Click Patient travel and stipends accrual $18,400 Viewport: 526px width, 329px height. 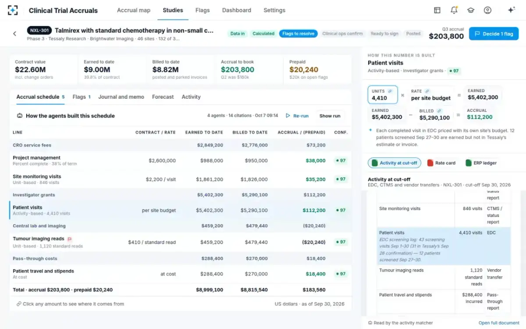pyautogui.click(x=316, y=274)
